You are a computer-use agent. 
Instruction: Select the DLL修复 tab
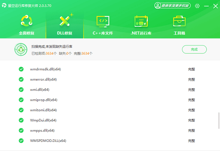tap(65, 25)
